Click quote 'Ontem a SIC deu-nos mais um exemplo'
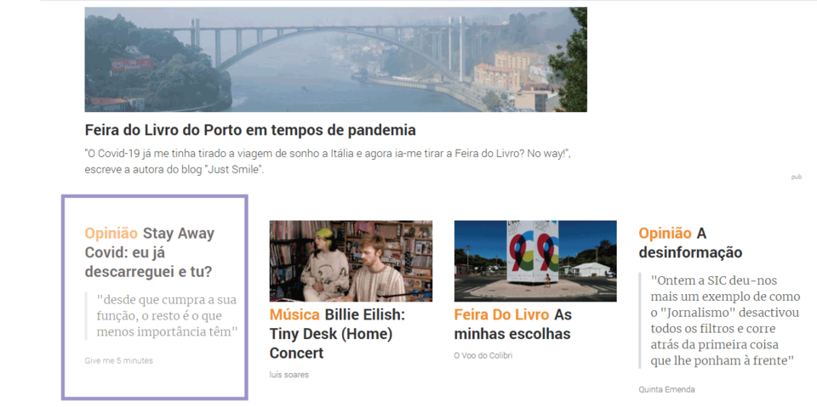 click(x=725, y=320)
